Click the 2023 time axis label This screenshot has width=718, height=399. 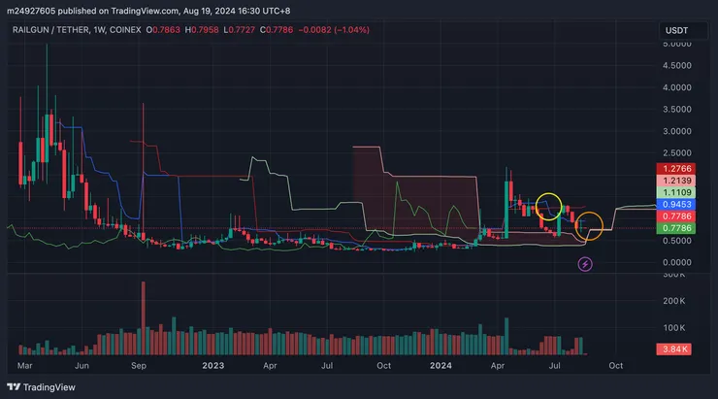[x=213, y=366]
